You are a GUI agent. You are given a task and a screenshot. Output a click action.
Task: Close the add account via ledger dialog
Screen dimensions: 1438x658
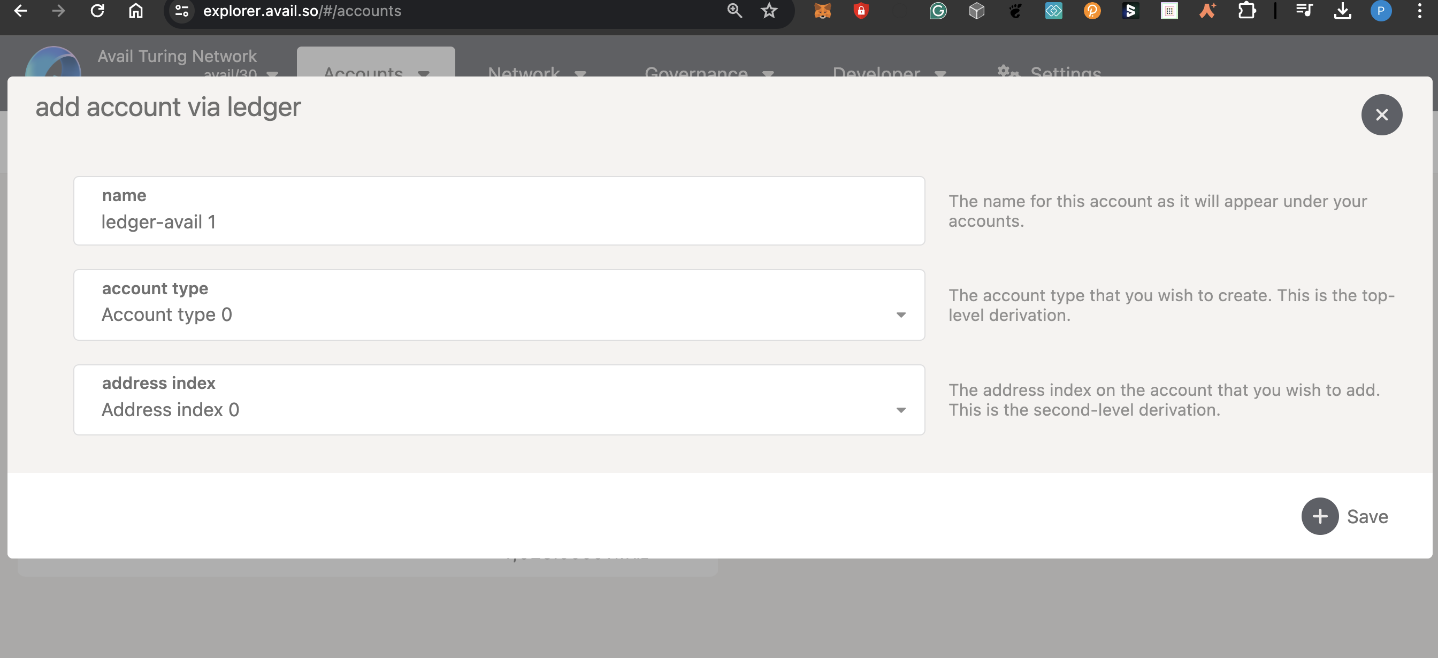click(1381, 115)
